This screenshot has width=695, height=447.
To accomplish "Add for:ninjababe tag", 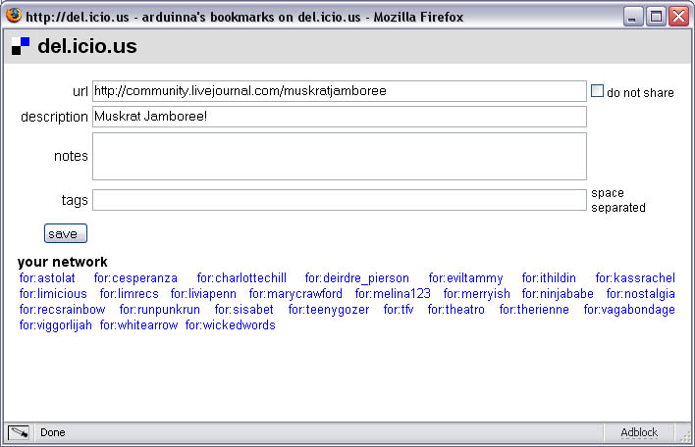I will (558, 294).
